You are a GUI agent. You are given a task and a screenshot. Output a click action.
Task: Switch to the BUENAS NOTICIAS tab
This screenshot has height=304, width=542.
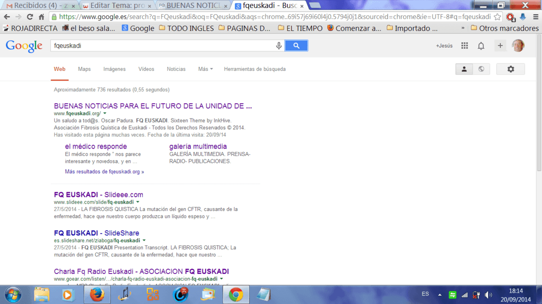coord(194,5)
